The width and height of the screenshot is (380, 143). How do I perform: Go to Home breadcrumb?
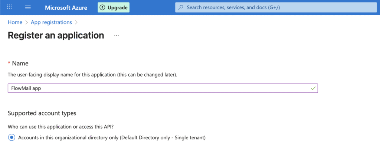click(15, 22)
